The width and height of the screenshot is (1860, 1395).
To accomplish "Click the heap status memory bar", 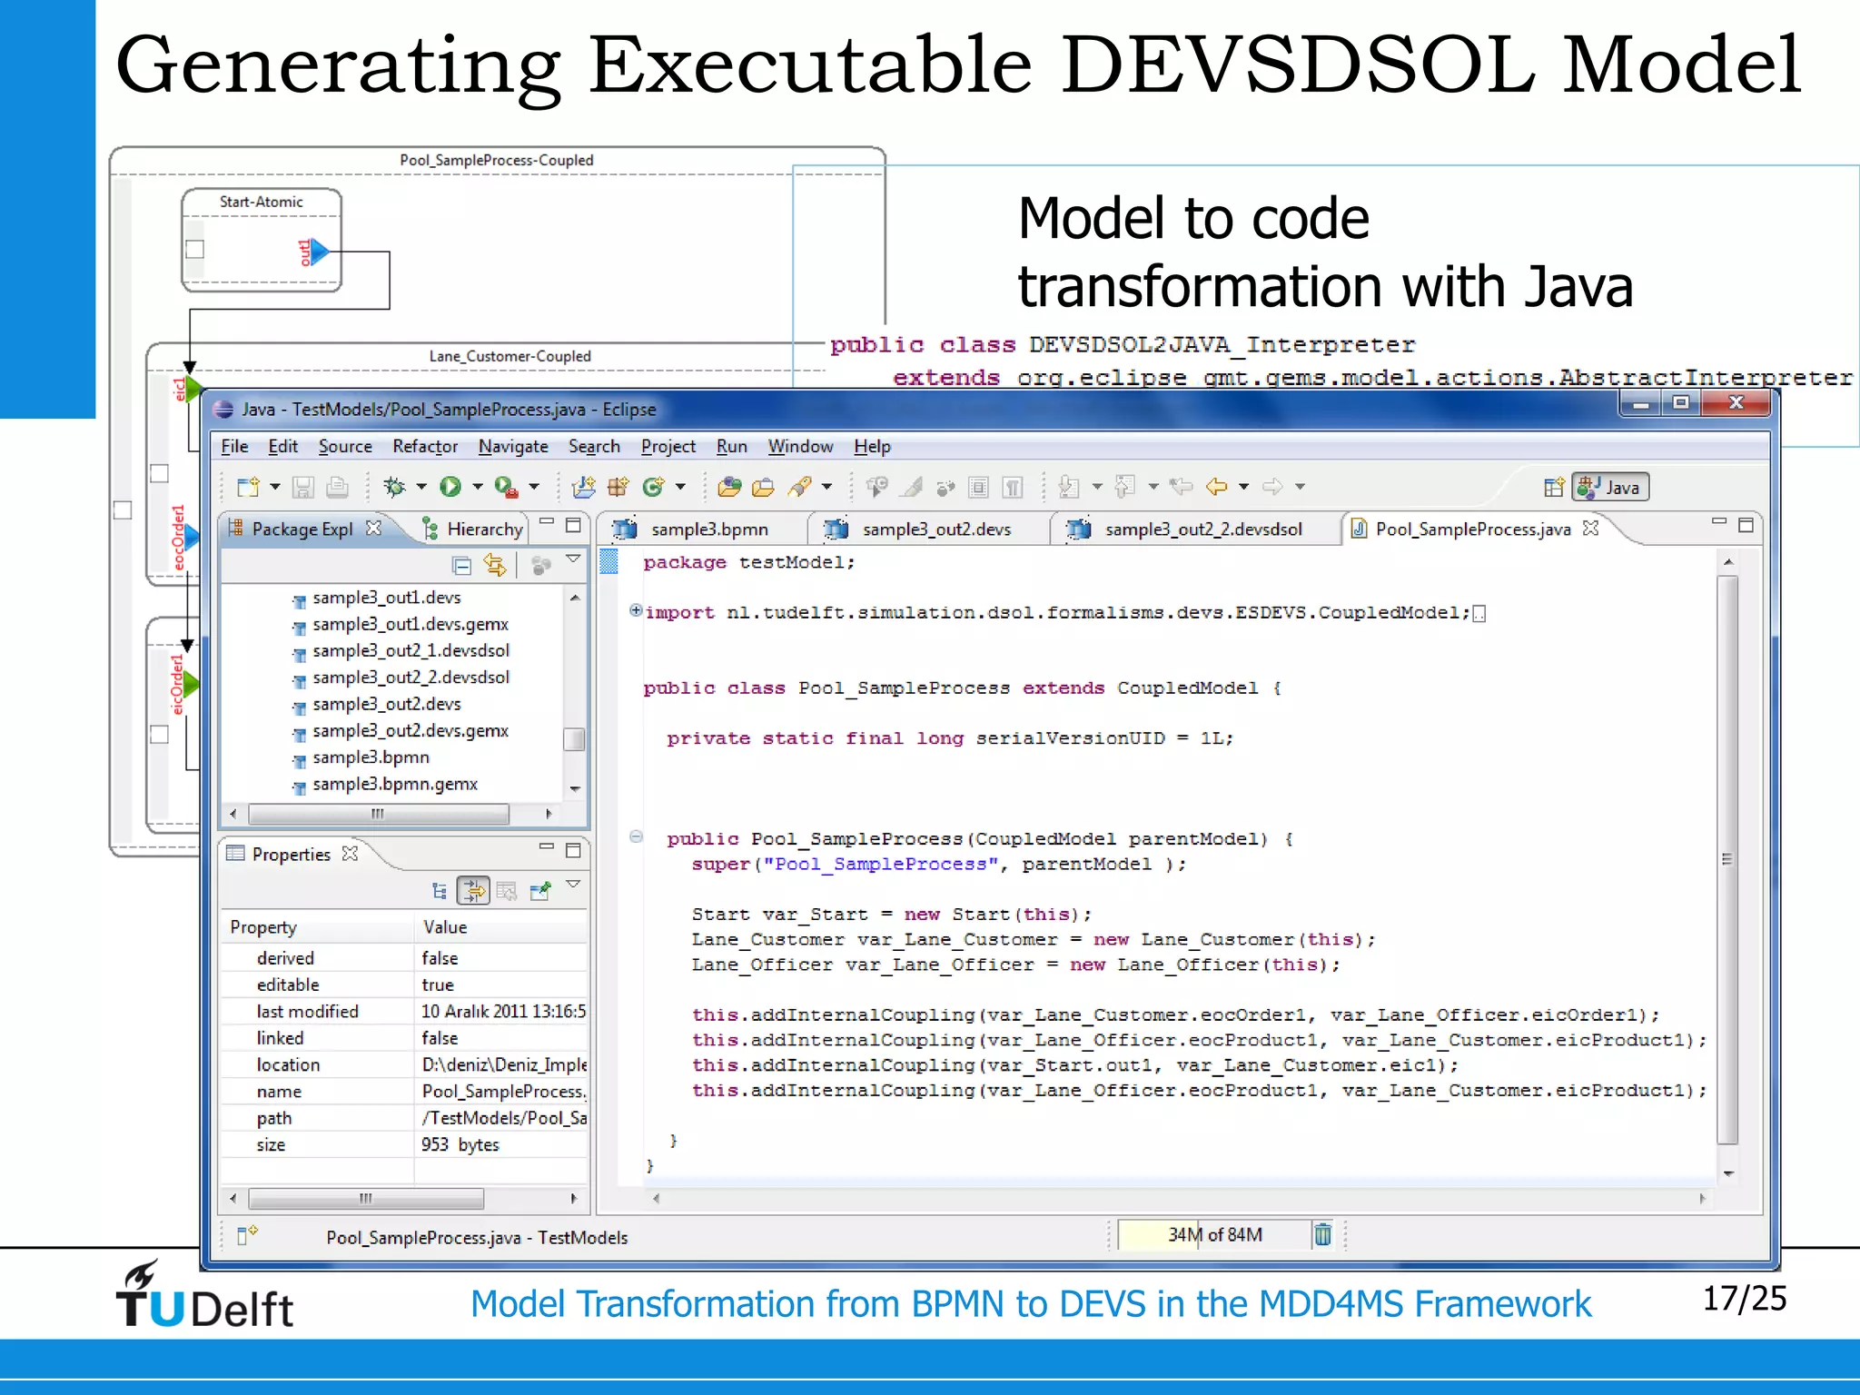I will tap(1214, 1235).
